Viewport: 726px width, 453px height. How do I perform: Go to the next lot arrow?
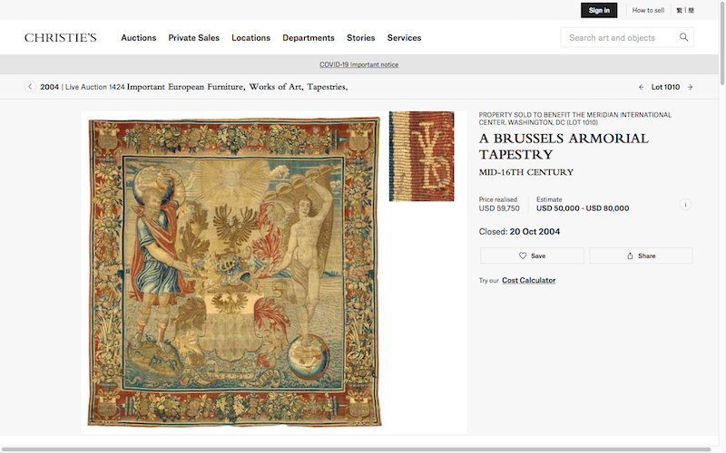[690, 87]
